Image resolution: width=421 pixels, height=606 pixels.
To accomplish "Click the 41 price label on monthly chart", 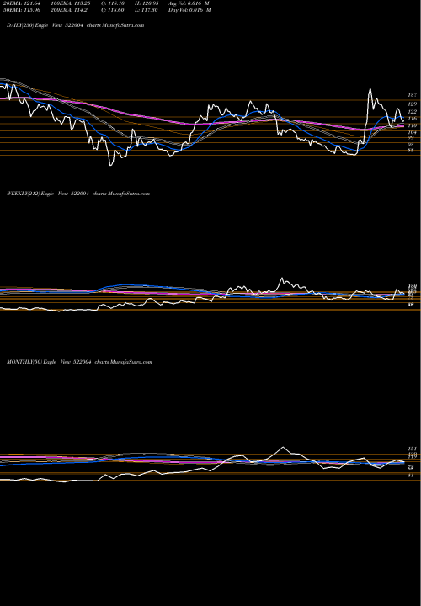I will (411, 475).
